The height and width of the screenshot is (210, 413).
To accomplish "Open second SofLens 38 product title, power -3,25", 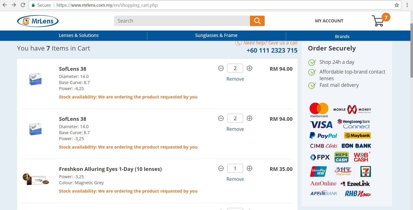I will [73, 119].
